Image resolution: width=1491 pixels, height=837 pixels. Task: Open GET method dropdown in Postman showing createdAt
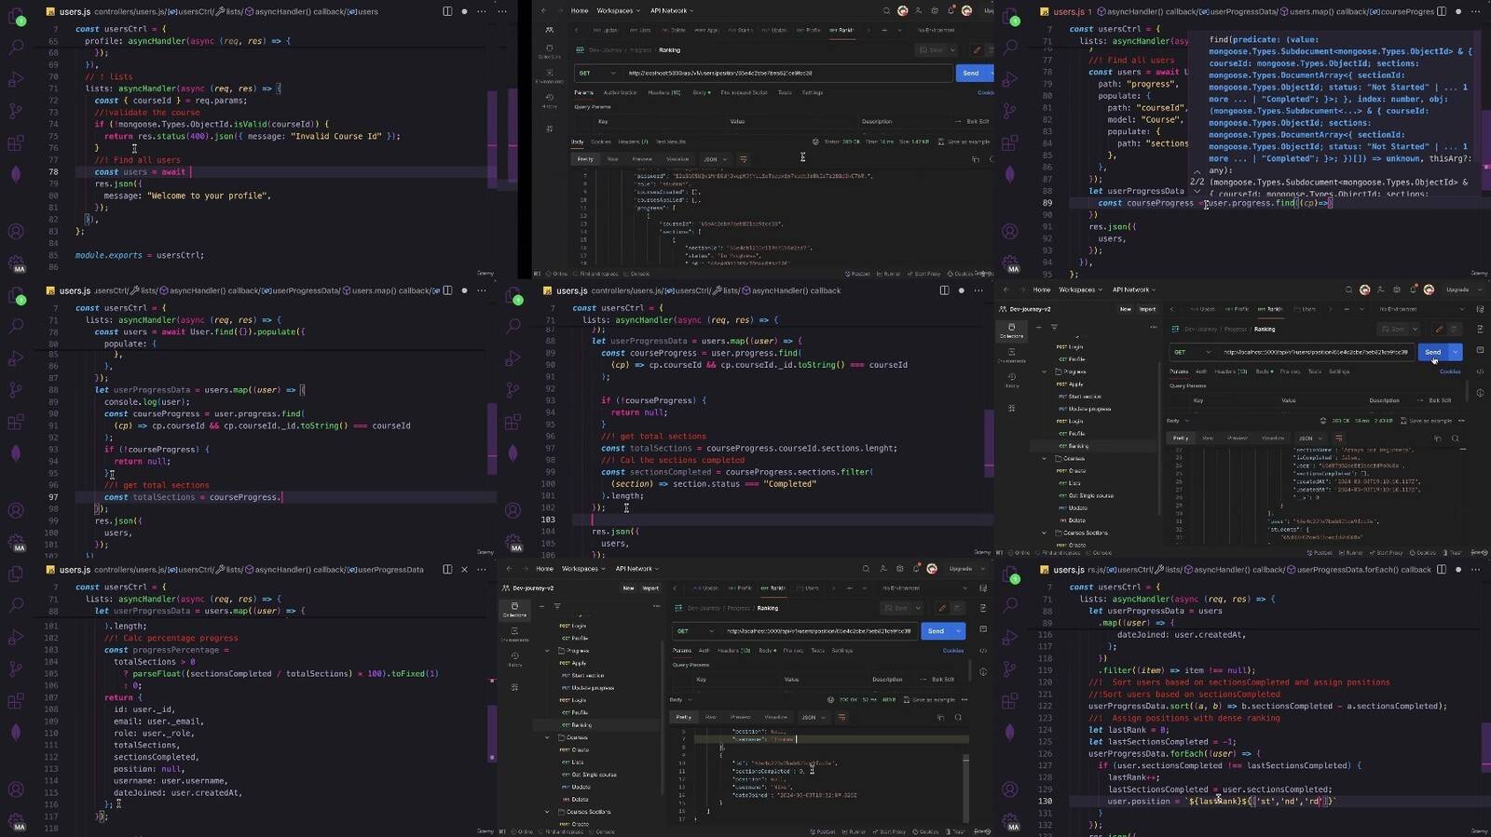click(x=1192, y=352)
